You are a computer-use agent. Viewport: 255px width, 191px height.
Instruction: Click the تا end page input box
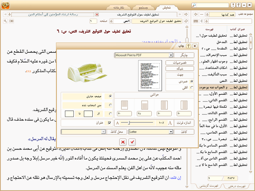(x=69, y=114)
